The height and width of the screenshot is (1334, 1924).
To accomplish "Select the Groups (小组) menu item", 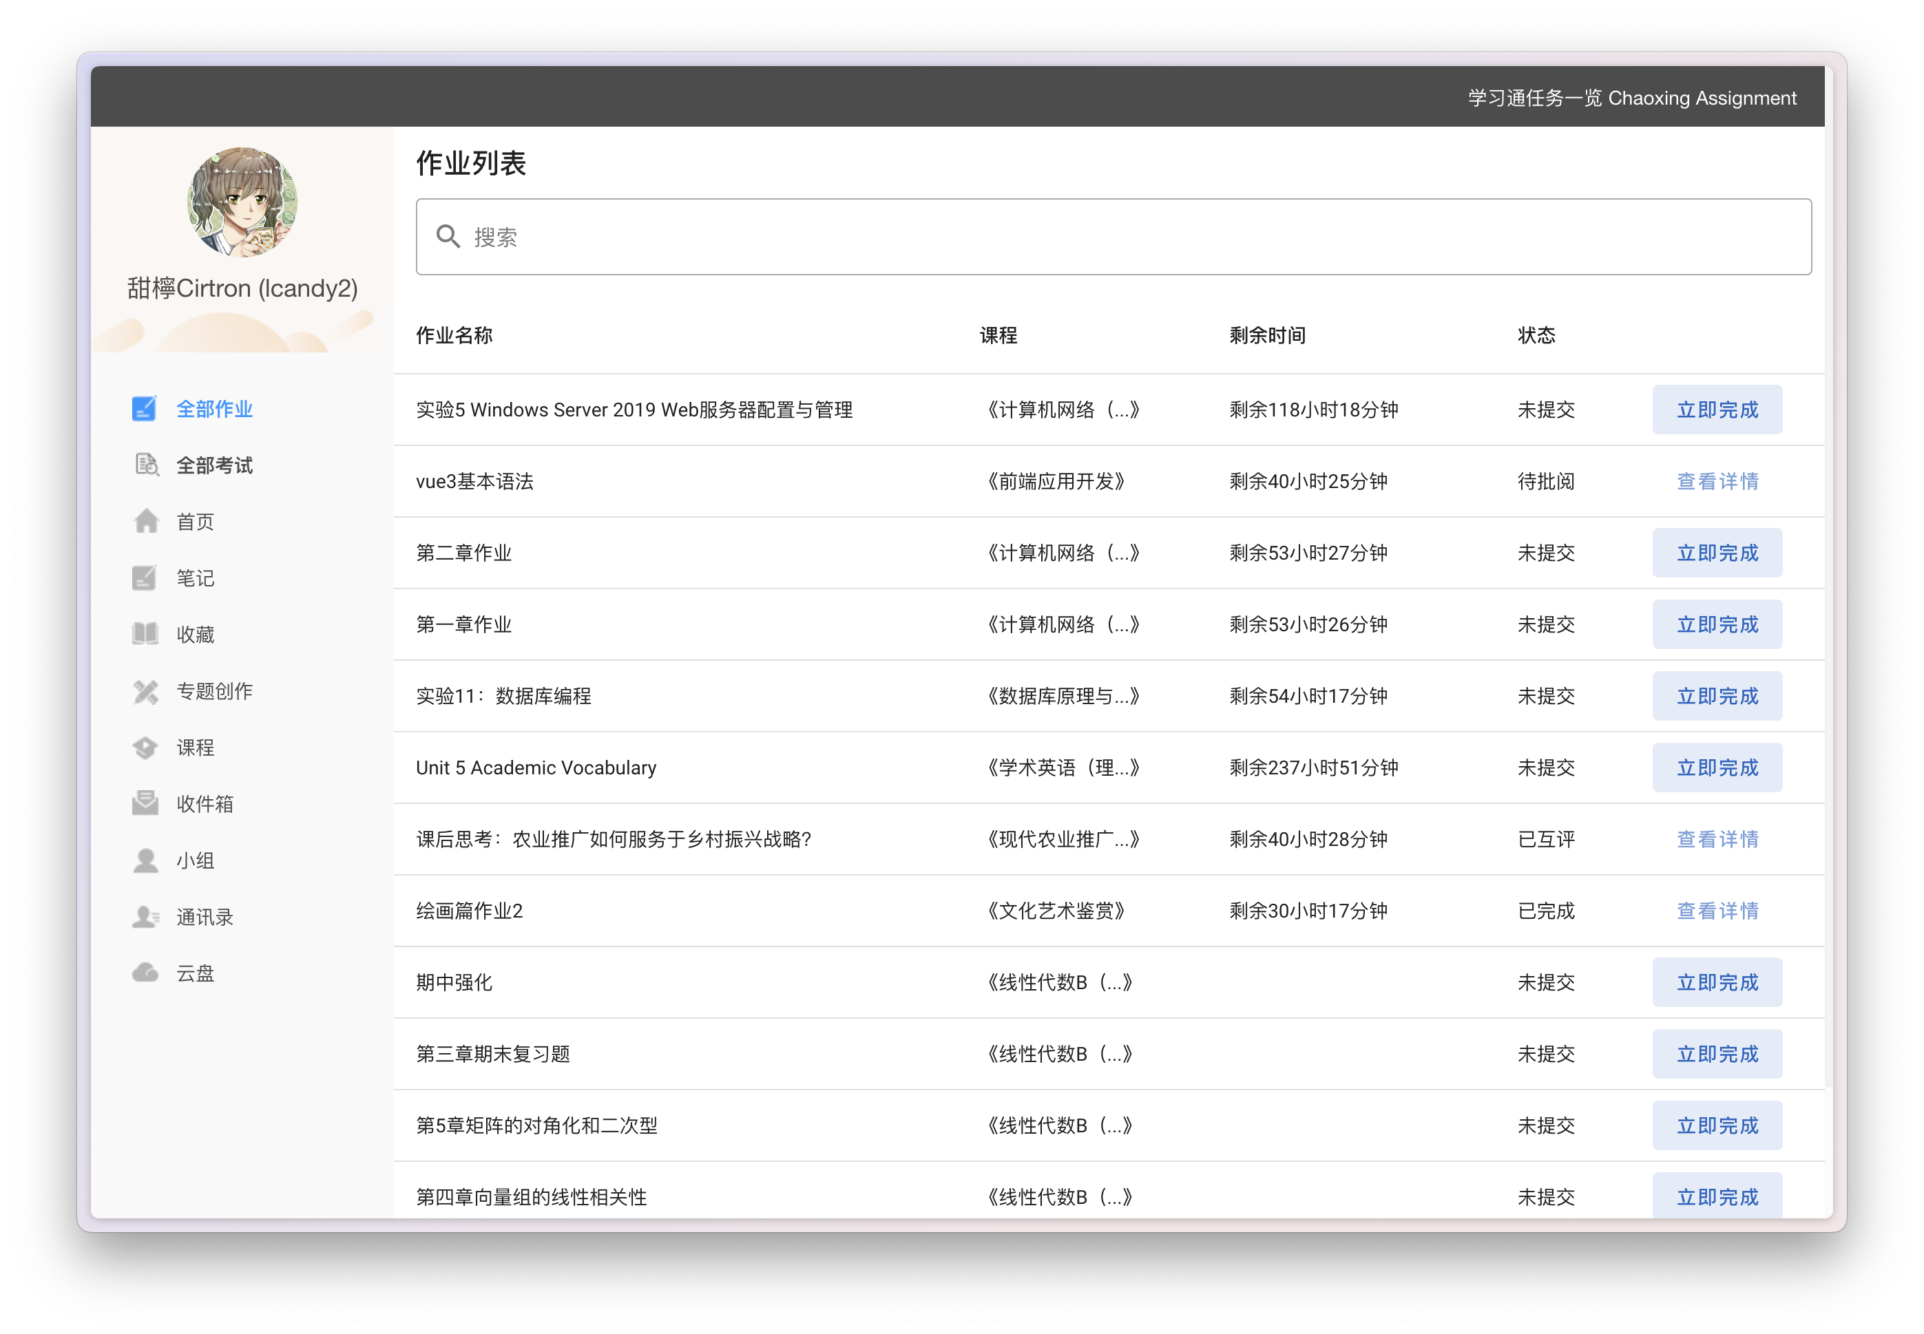I will point(195,860).
